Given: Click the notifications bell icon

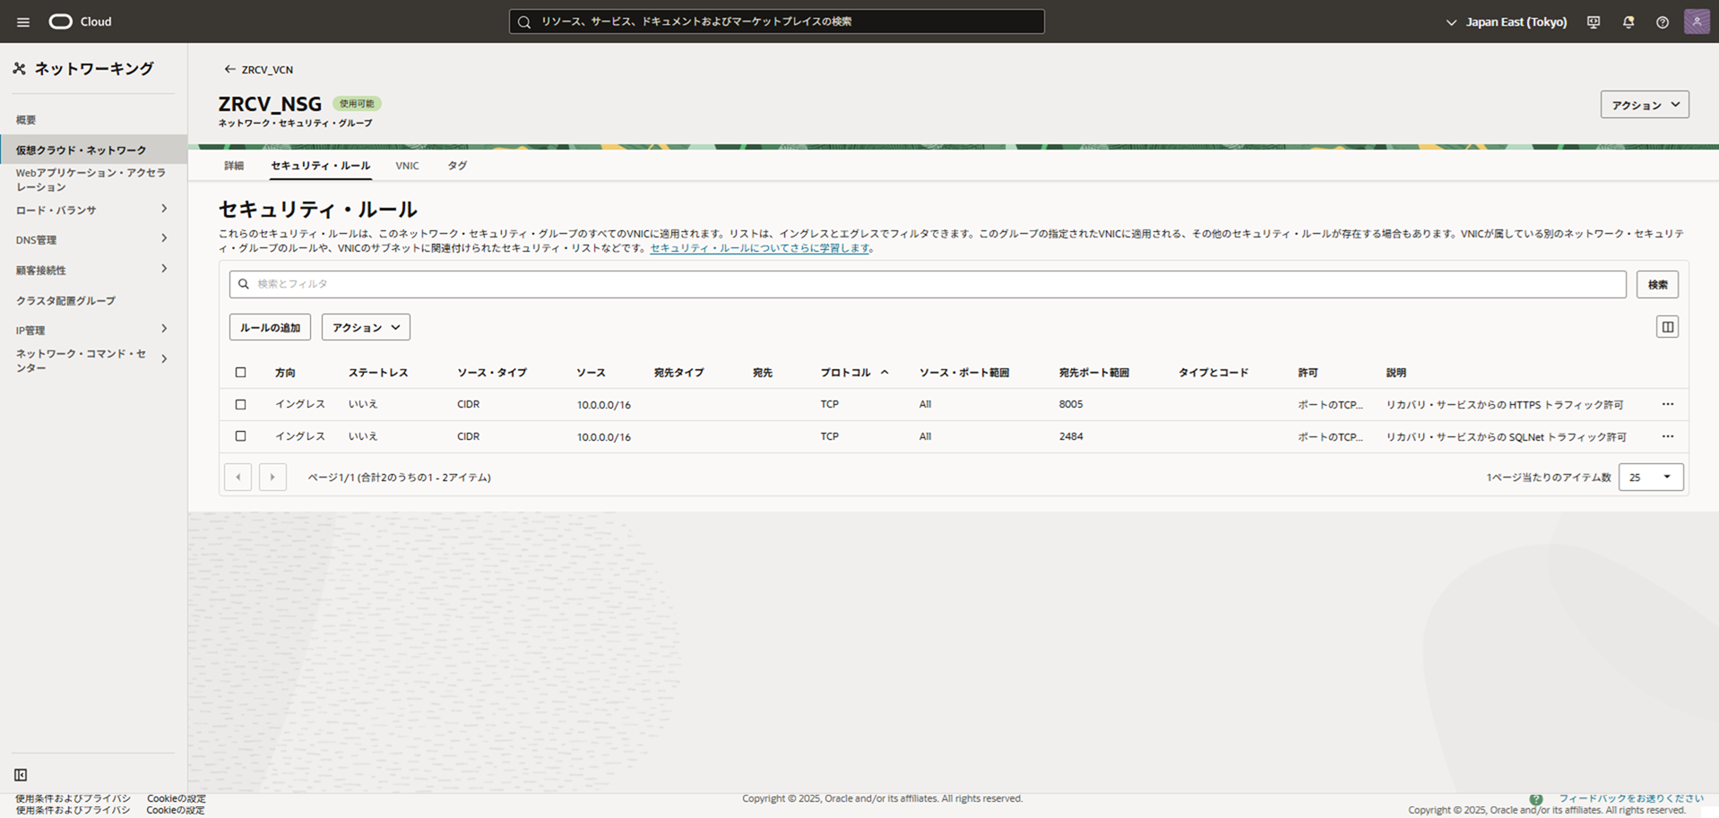Looking at the screenshot, I should click(1628, 22).
